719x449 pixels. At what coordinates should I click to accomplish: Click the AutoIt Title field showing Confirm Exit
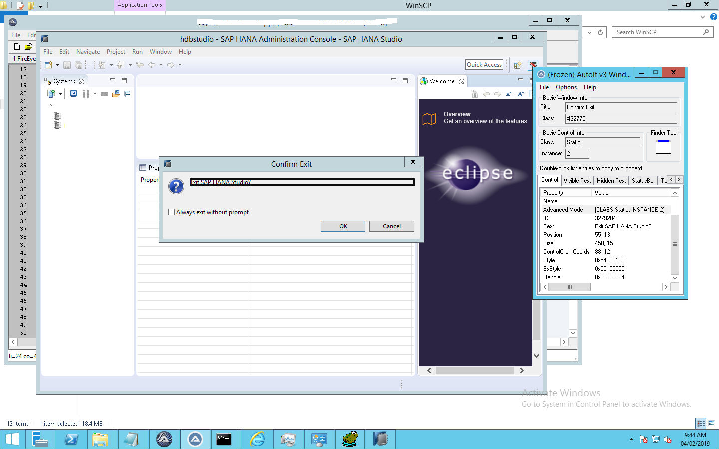point(621,107)
